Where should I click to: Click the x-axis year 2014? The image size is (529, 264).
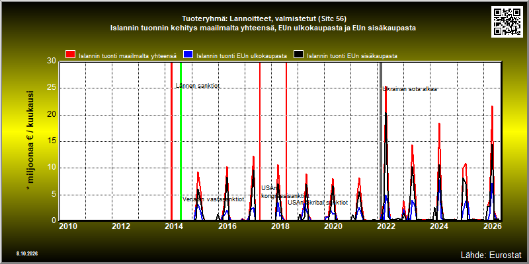[174, 226]
